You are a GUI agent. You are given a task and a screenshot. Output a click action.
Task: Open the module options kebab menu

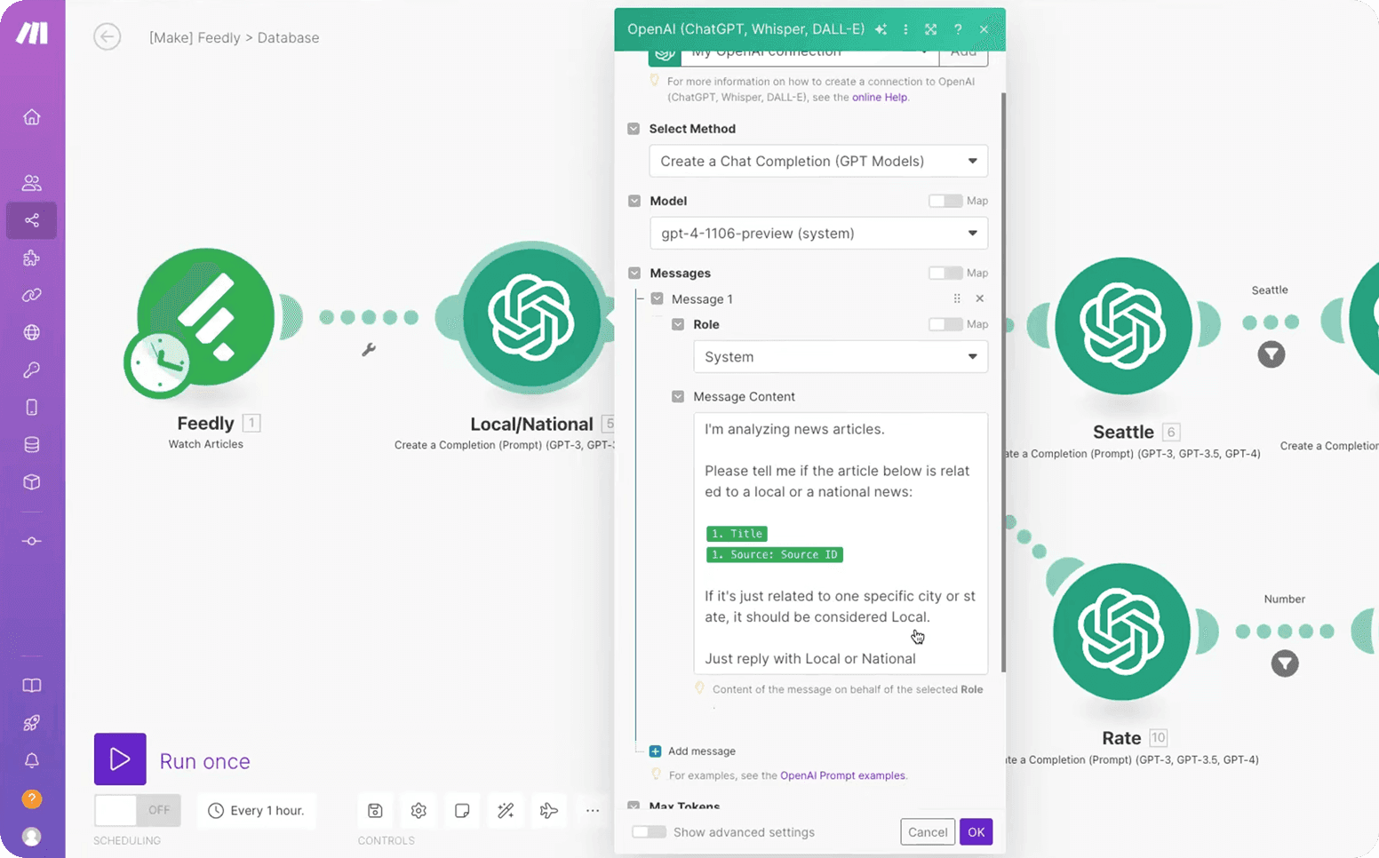905,29
